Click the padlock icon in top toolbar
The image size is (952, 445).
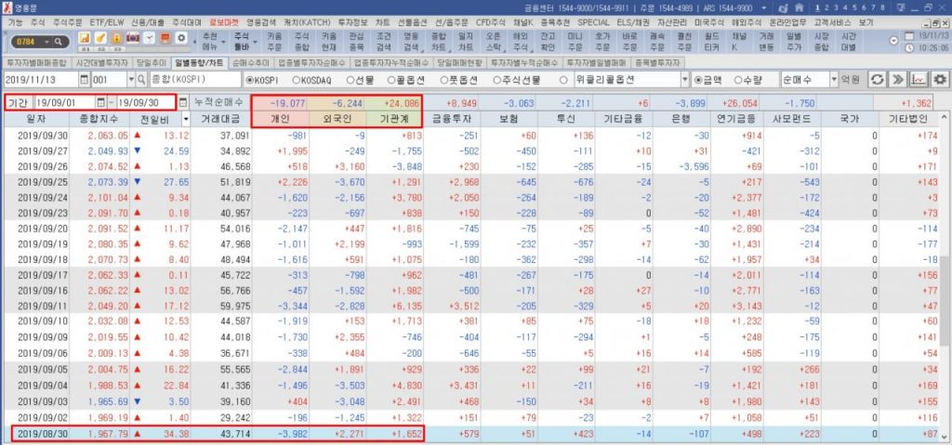pyautogui.click(x=117, y=37)
